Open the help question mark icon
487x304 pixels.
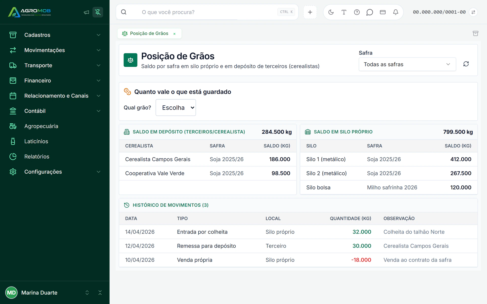(x=357, y=12)
